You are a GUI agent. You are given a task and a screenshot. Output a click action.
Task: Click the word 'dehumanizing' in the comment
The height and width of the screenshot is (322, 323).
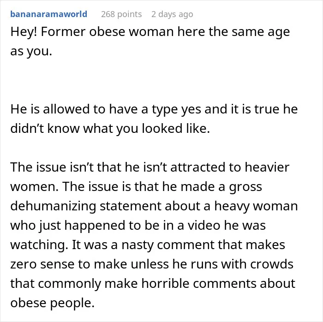click(53, 207)
